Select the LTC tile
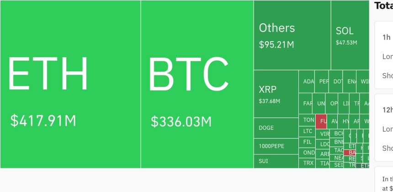This screenshot has width=393, height=192. pyautogui.click(x=307, y=131)
